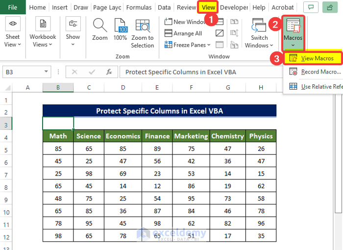
Task: Click the Unhide window icon
Action: click(x=220, y=45)
